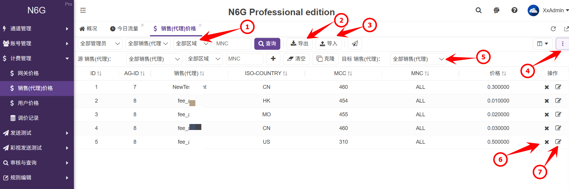
Task: Delete the row with price 0.030000
Action: [x=547, y=128]
